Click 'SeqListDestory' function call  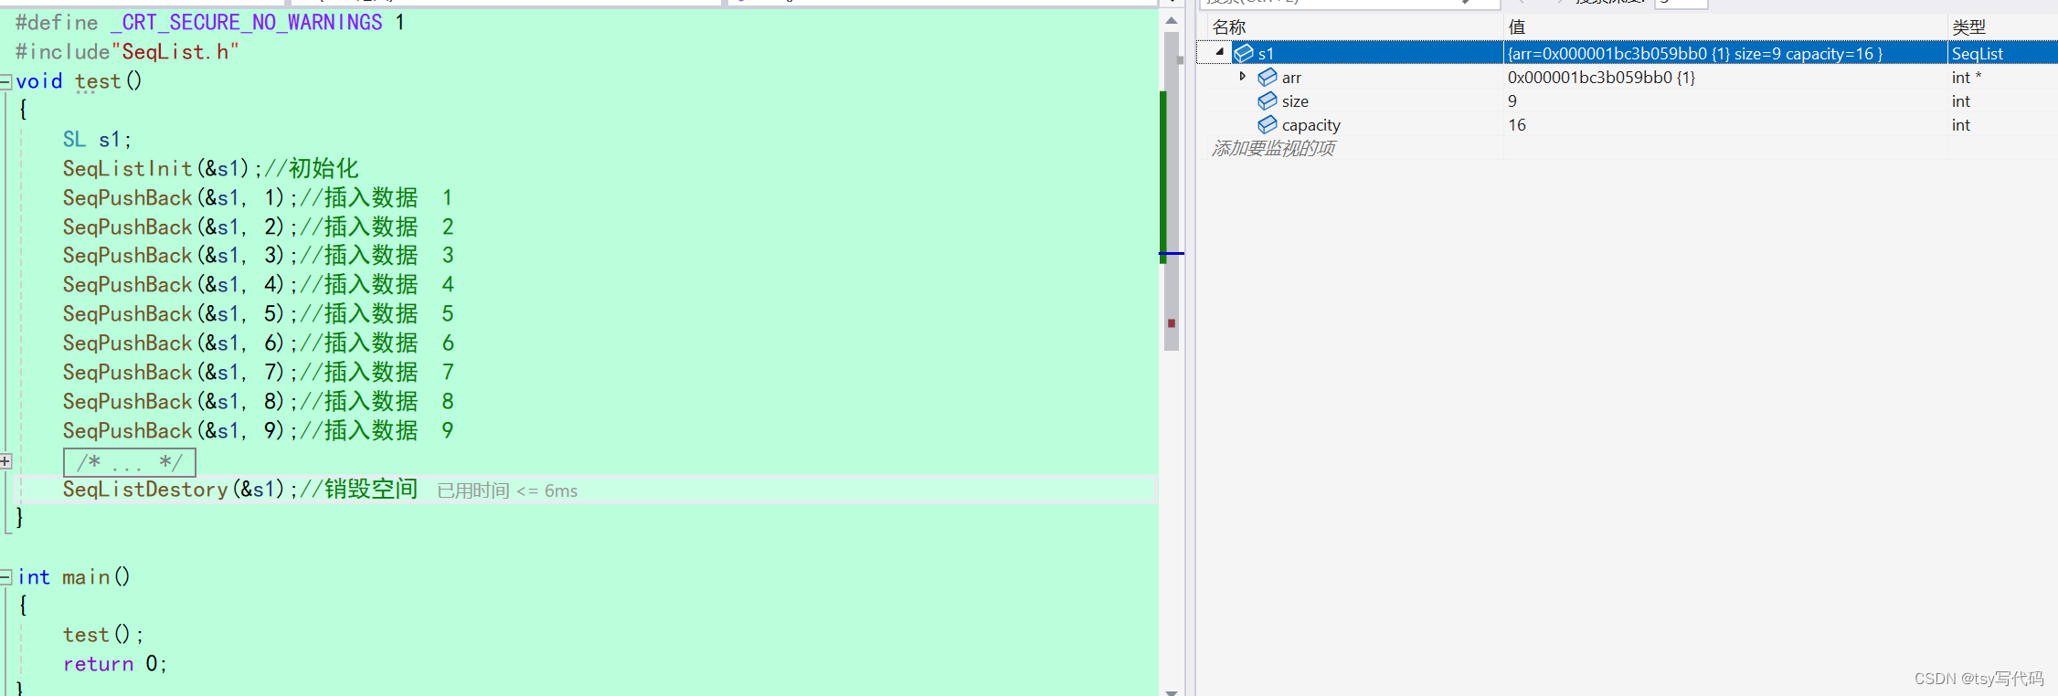(145, 490)
